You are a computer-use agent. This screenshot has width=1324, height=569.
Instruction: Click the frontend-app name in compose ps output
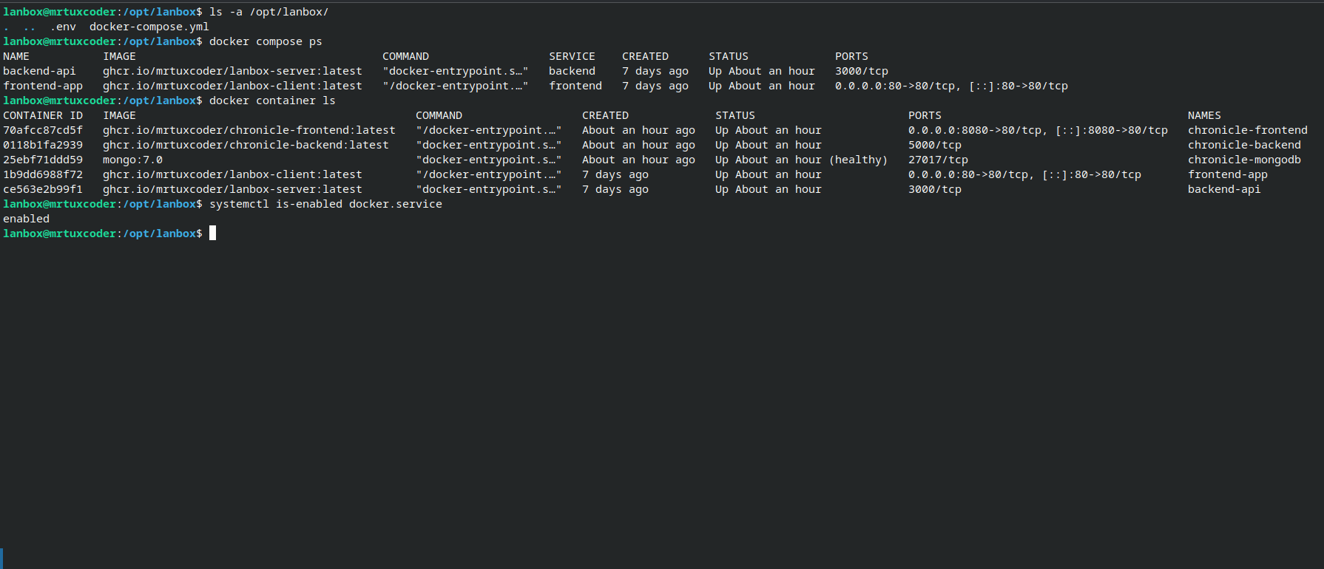pos(43,86)
